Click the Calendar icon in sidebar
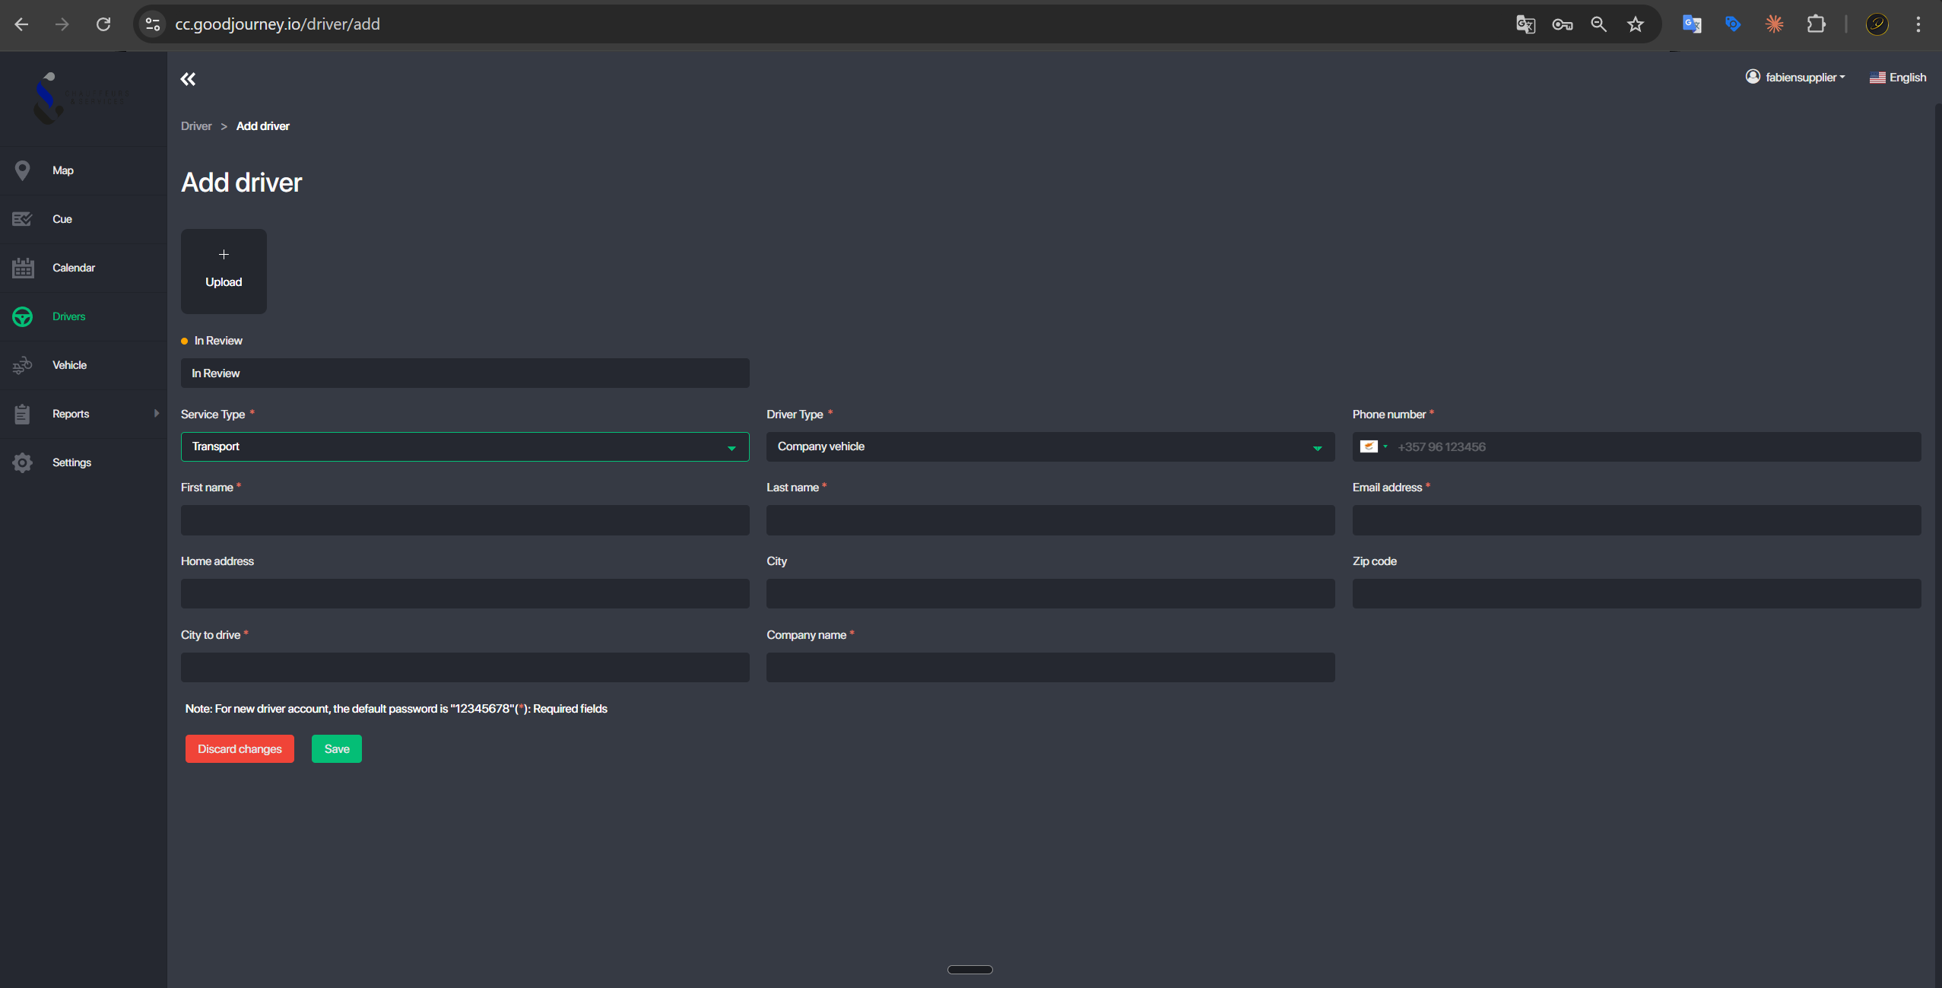This screenshot has height=988, width=1942. pos(23,268)
